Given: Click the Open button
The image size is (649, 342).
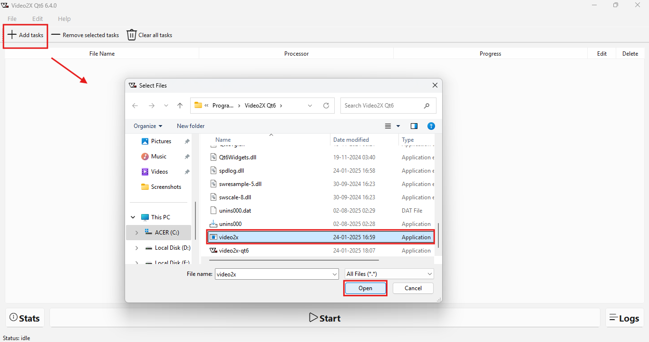Looking at the screenshot, I should tap(365, 288).
